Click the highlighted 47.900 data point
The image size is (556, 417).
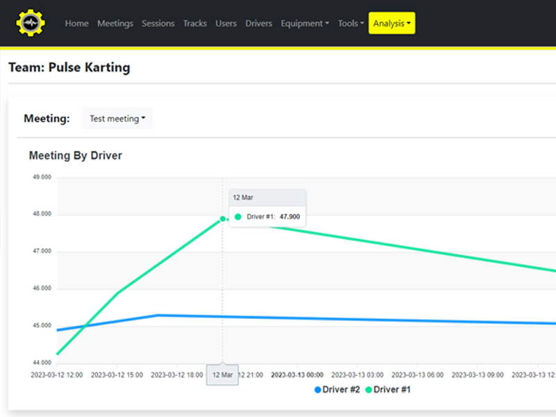point(222,219)
